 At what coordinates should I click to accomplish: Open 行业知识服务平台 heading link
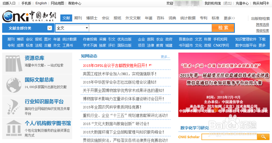pos(44,101)
